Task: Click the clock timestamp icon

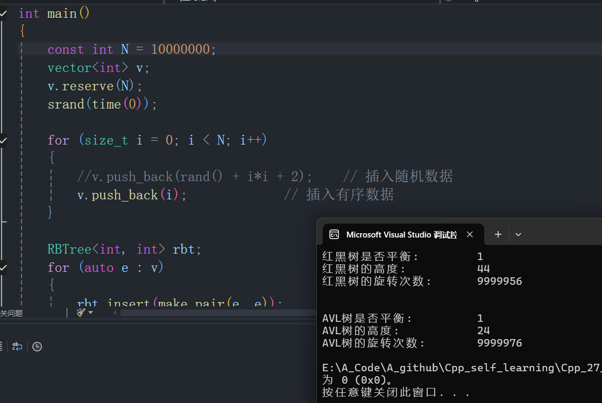Action: pos(37,347)
